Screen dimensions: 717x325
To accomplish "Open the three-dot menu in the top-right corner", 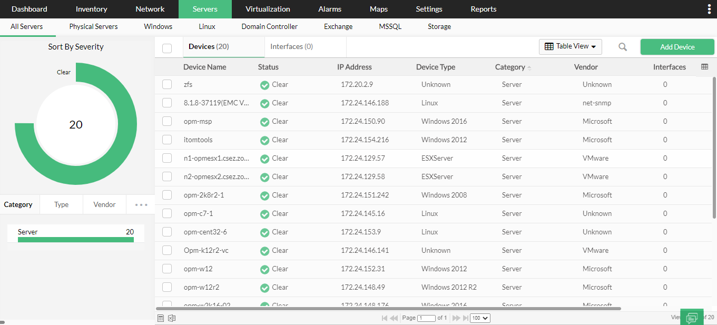I will point(709,9).
